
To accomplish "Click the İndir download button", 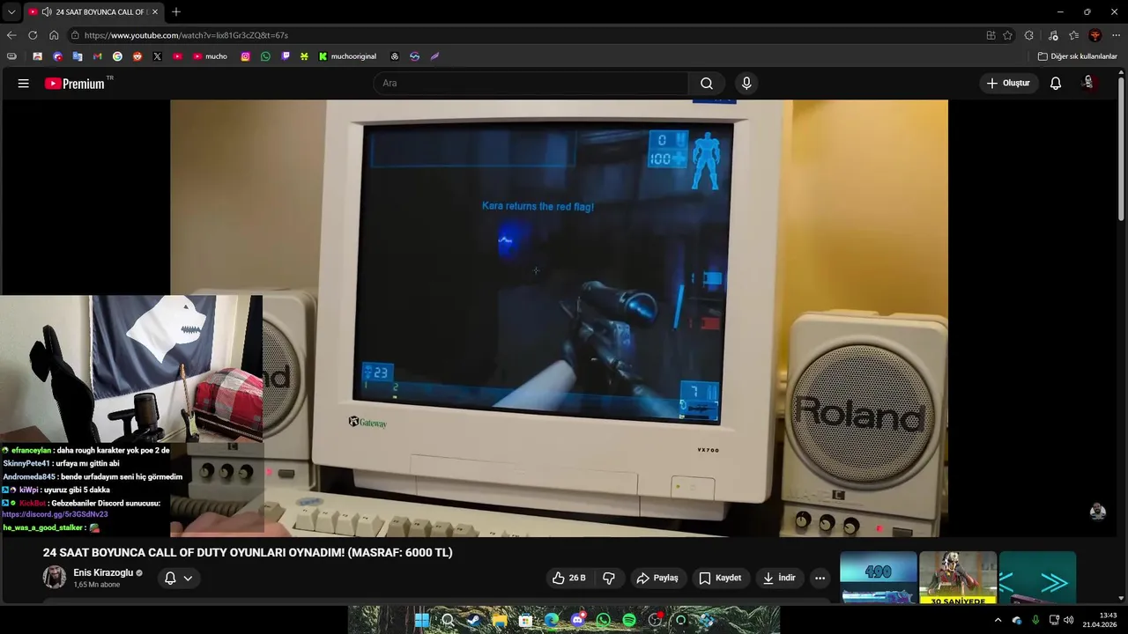I will click(x=779, y=579).
